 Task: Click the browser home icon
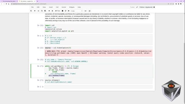(x=9, y=4)
